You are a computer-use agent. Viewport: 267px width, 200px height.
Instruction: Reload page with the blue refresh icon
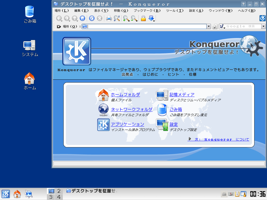pyautogui.click(x=92, y=18)
